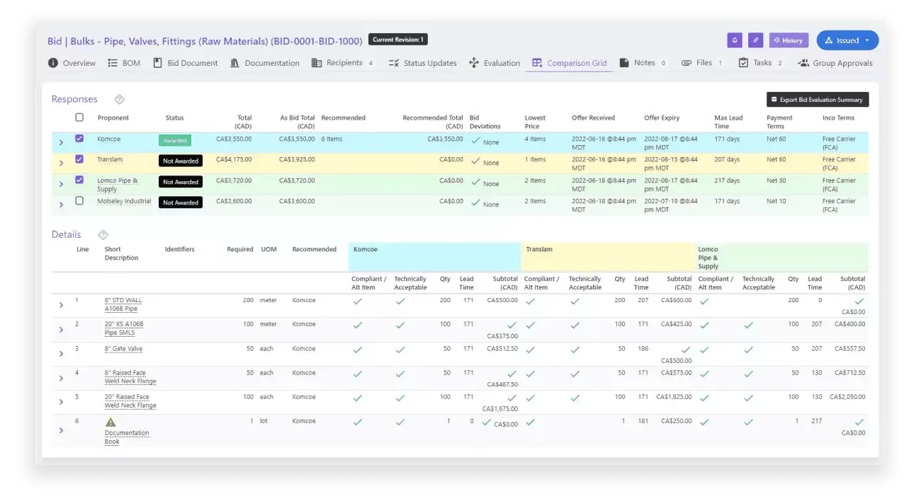Click Lomco subtotal CA$2,050.00
Viewport: 921px width, 501px height.
(x=847, y=397)
